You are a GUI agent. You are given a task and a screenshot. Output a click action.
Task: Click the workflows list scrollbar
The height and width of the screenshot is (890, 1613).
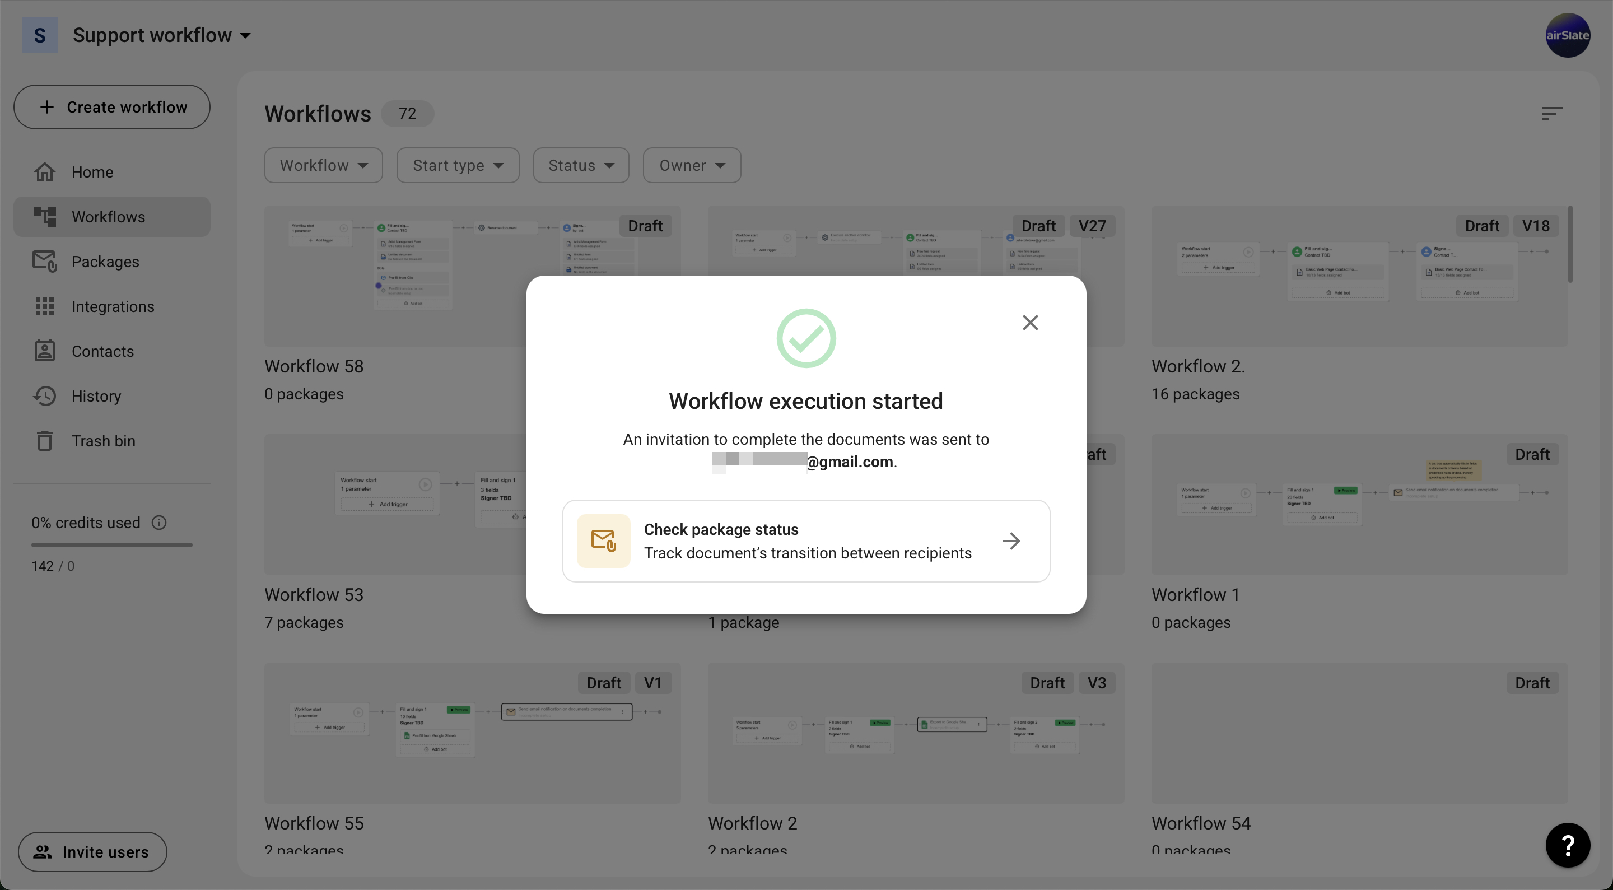coord(1570,244)
